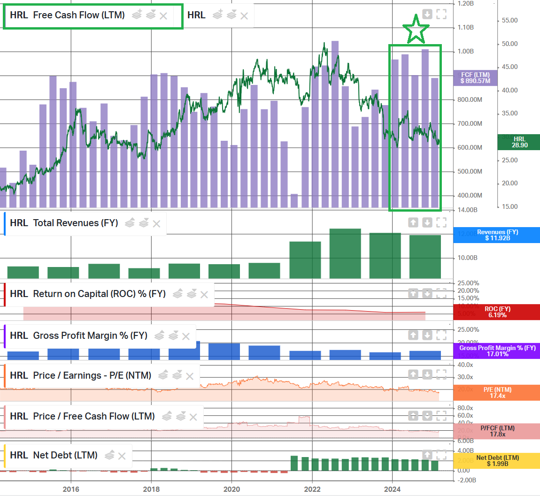Move the Gross Profit Margin pane down
The height and width of the screenshot is (496, 540).
(427, 335)
